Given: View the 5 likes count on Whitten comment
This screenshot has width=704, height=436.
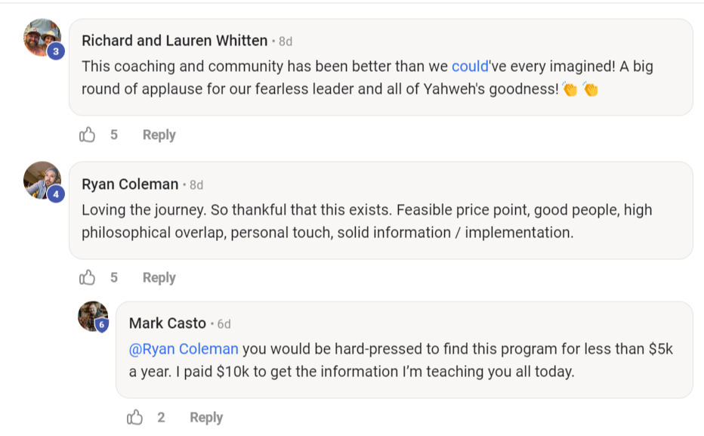Looking at the screenshot, I should coord(114,135).
